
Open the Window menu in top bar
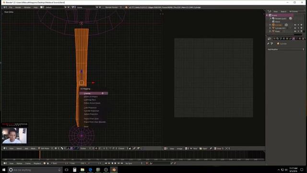coord(27,7)
